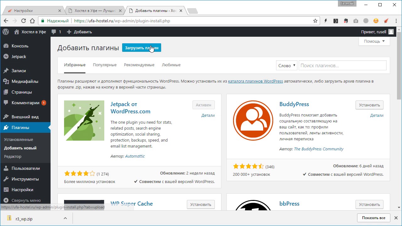Open 'WP Super Cache' title link
This screenshot has width=402, height=226.
click(132, 204)
